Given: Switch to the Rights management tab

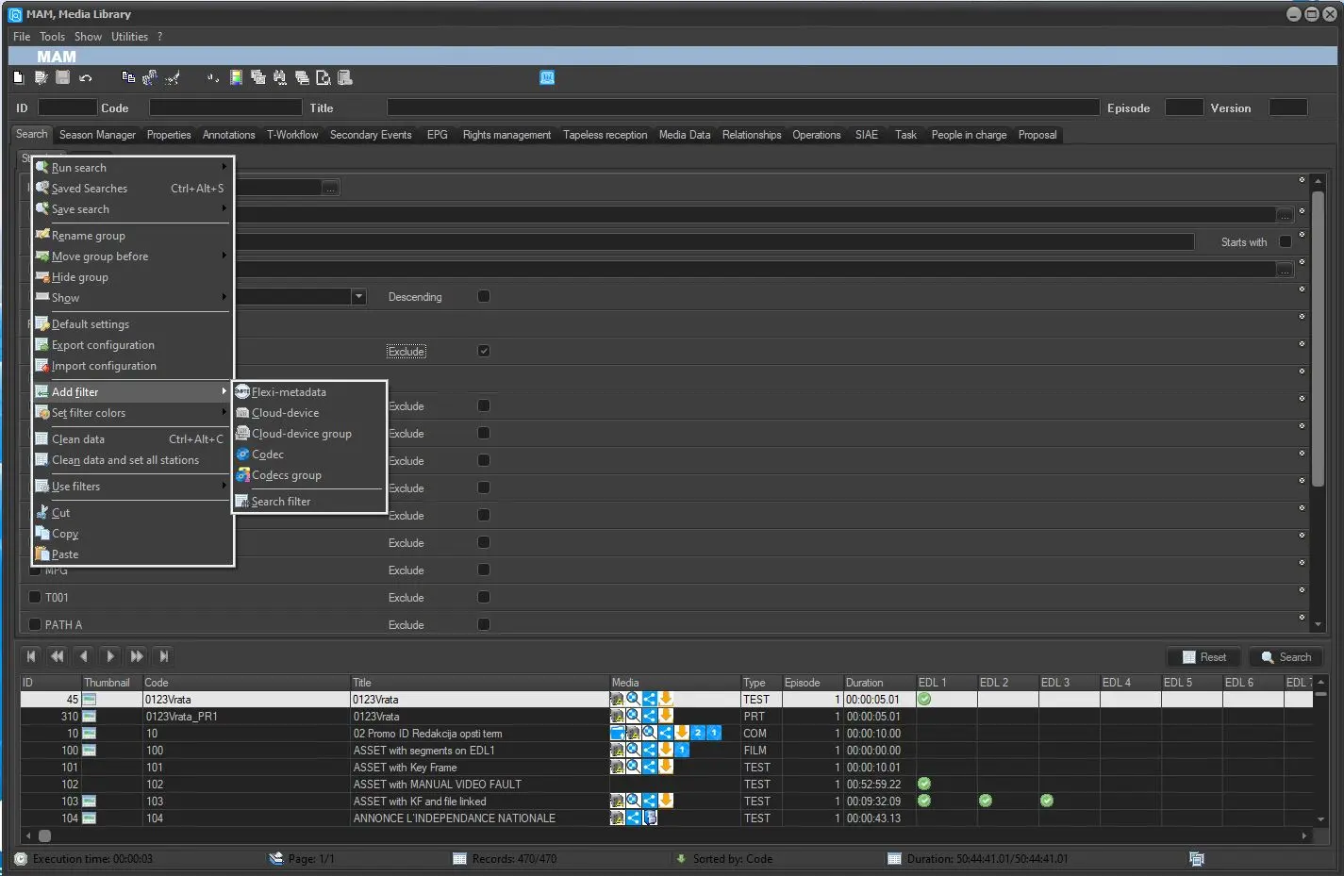Looking at the screenshot, I should coord(506,135).
